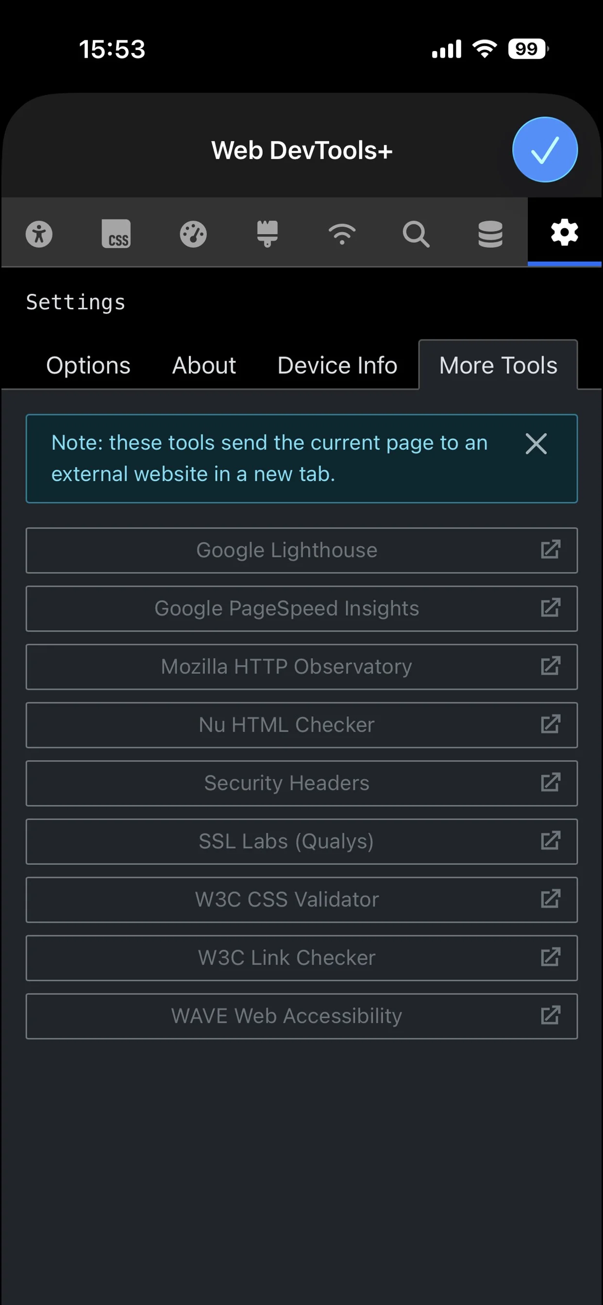Select the performance gauge tool
The height and width of the screenshot is (1305, 603).
click(192, 234)
